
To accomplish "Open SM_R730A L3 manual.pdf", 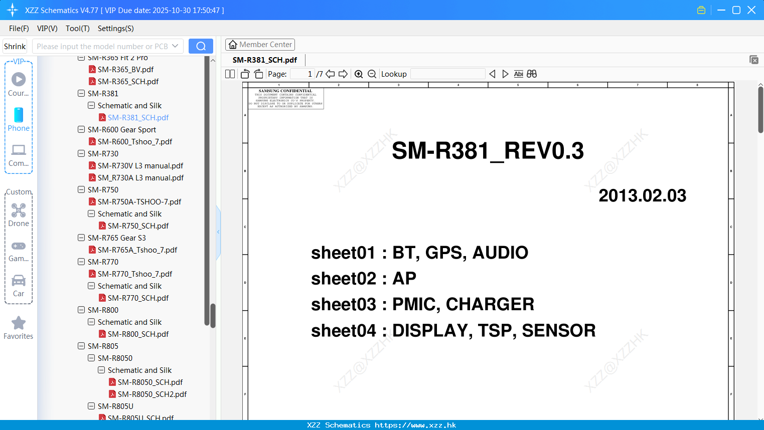I will tap(140, 177).
